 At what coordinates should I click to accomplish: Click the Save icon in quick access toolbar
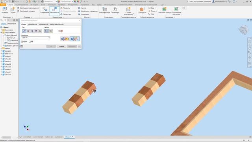point(13,2)
